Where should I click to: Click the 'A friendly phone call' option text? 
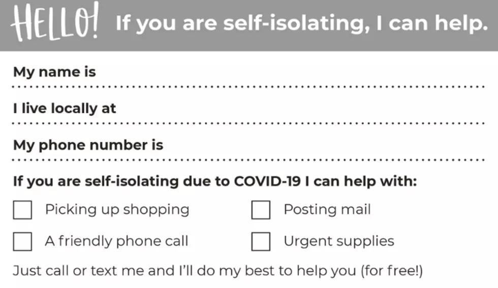coord(116,241)
